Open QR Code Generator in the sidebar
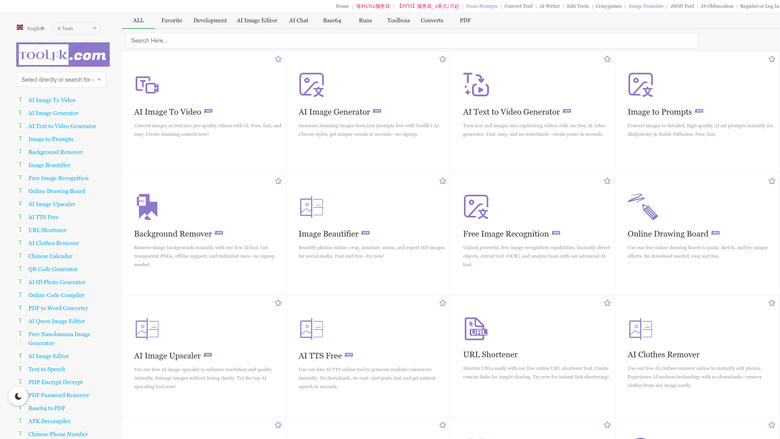The height and width of the screenshot is (439, 780). coord(53,269)
